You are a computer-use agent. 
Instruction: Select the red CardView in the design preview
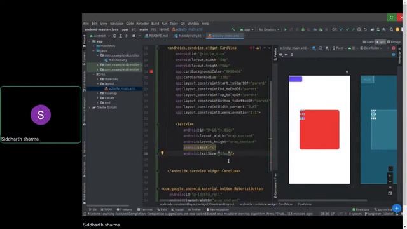click(x=319, y=130)
